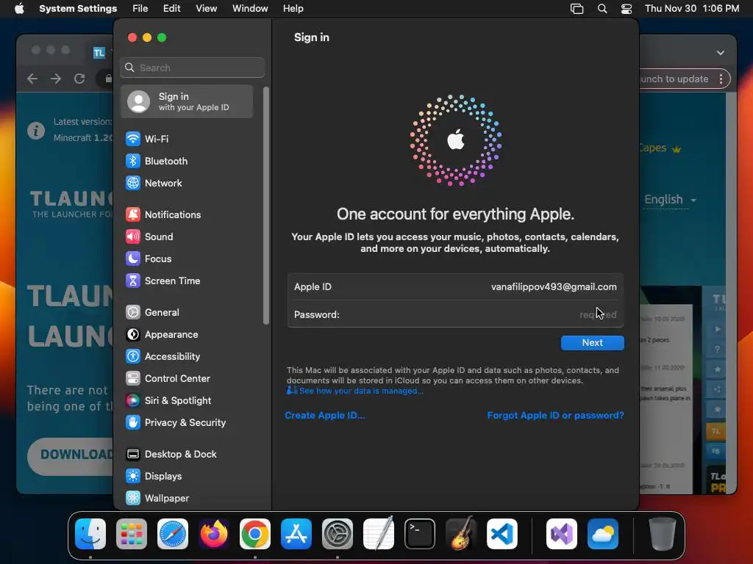Click the Next button
The image size is (753, 564).
[593, 343]
